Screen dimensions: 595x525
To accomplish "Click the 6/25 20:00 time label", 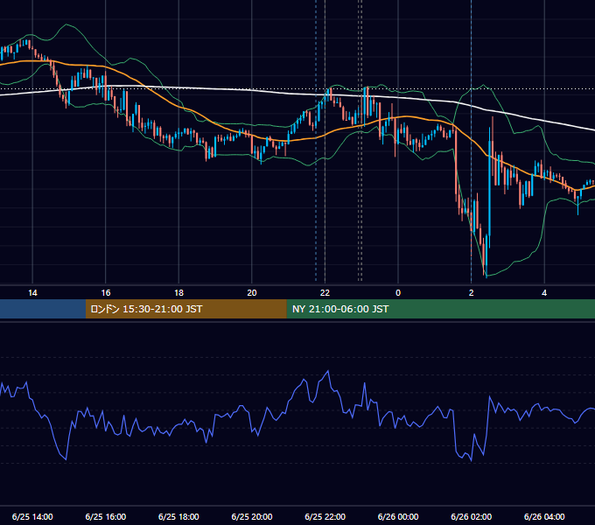I will pos(252,516).
